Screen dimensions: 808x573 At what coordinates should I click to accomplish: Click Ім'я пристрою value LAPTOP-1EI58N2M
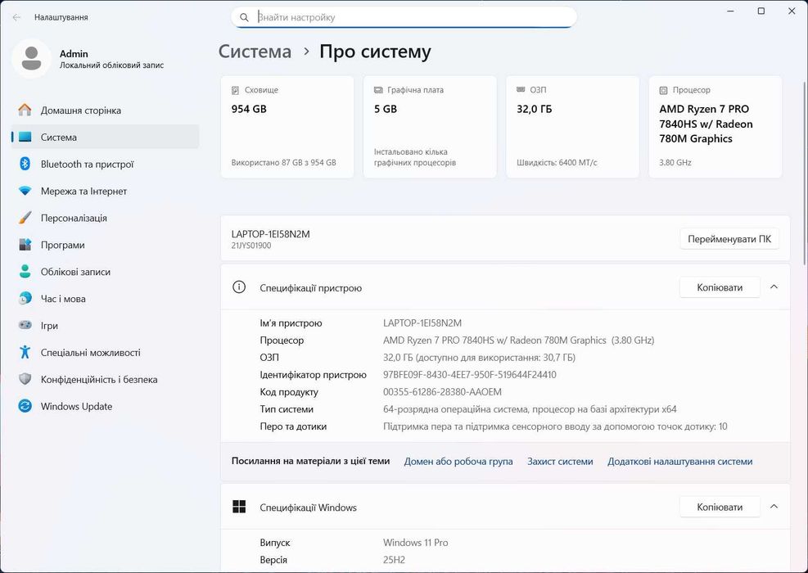(422, 323)
